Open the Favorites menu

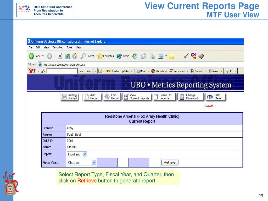click(58, 47)
